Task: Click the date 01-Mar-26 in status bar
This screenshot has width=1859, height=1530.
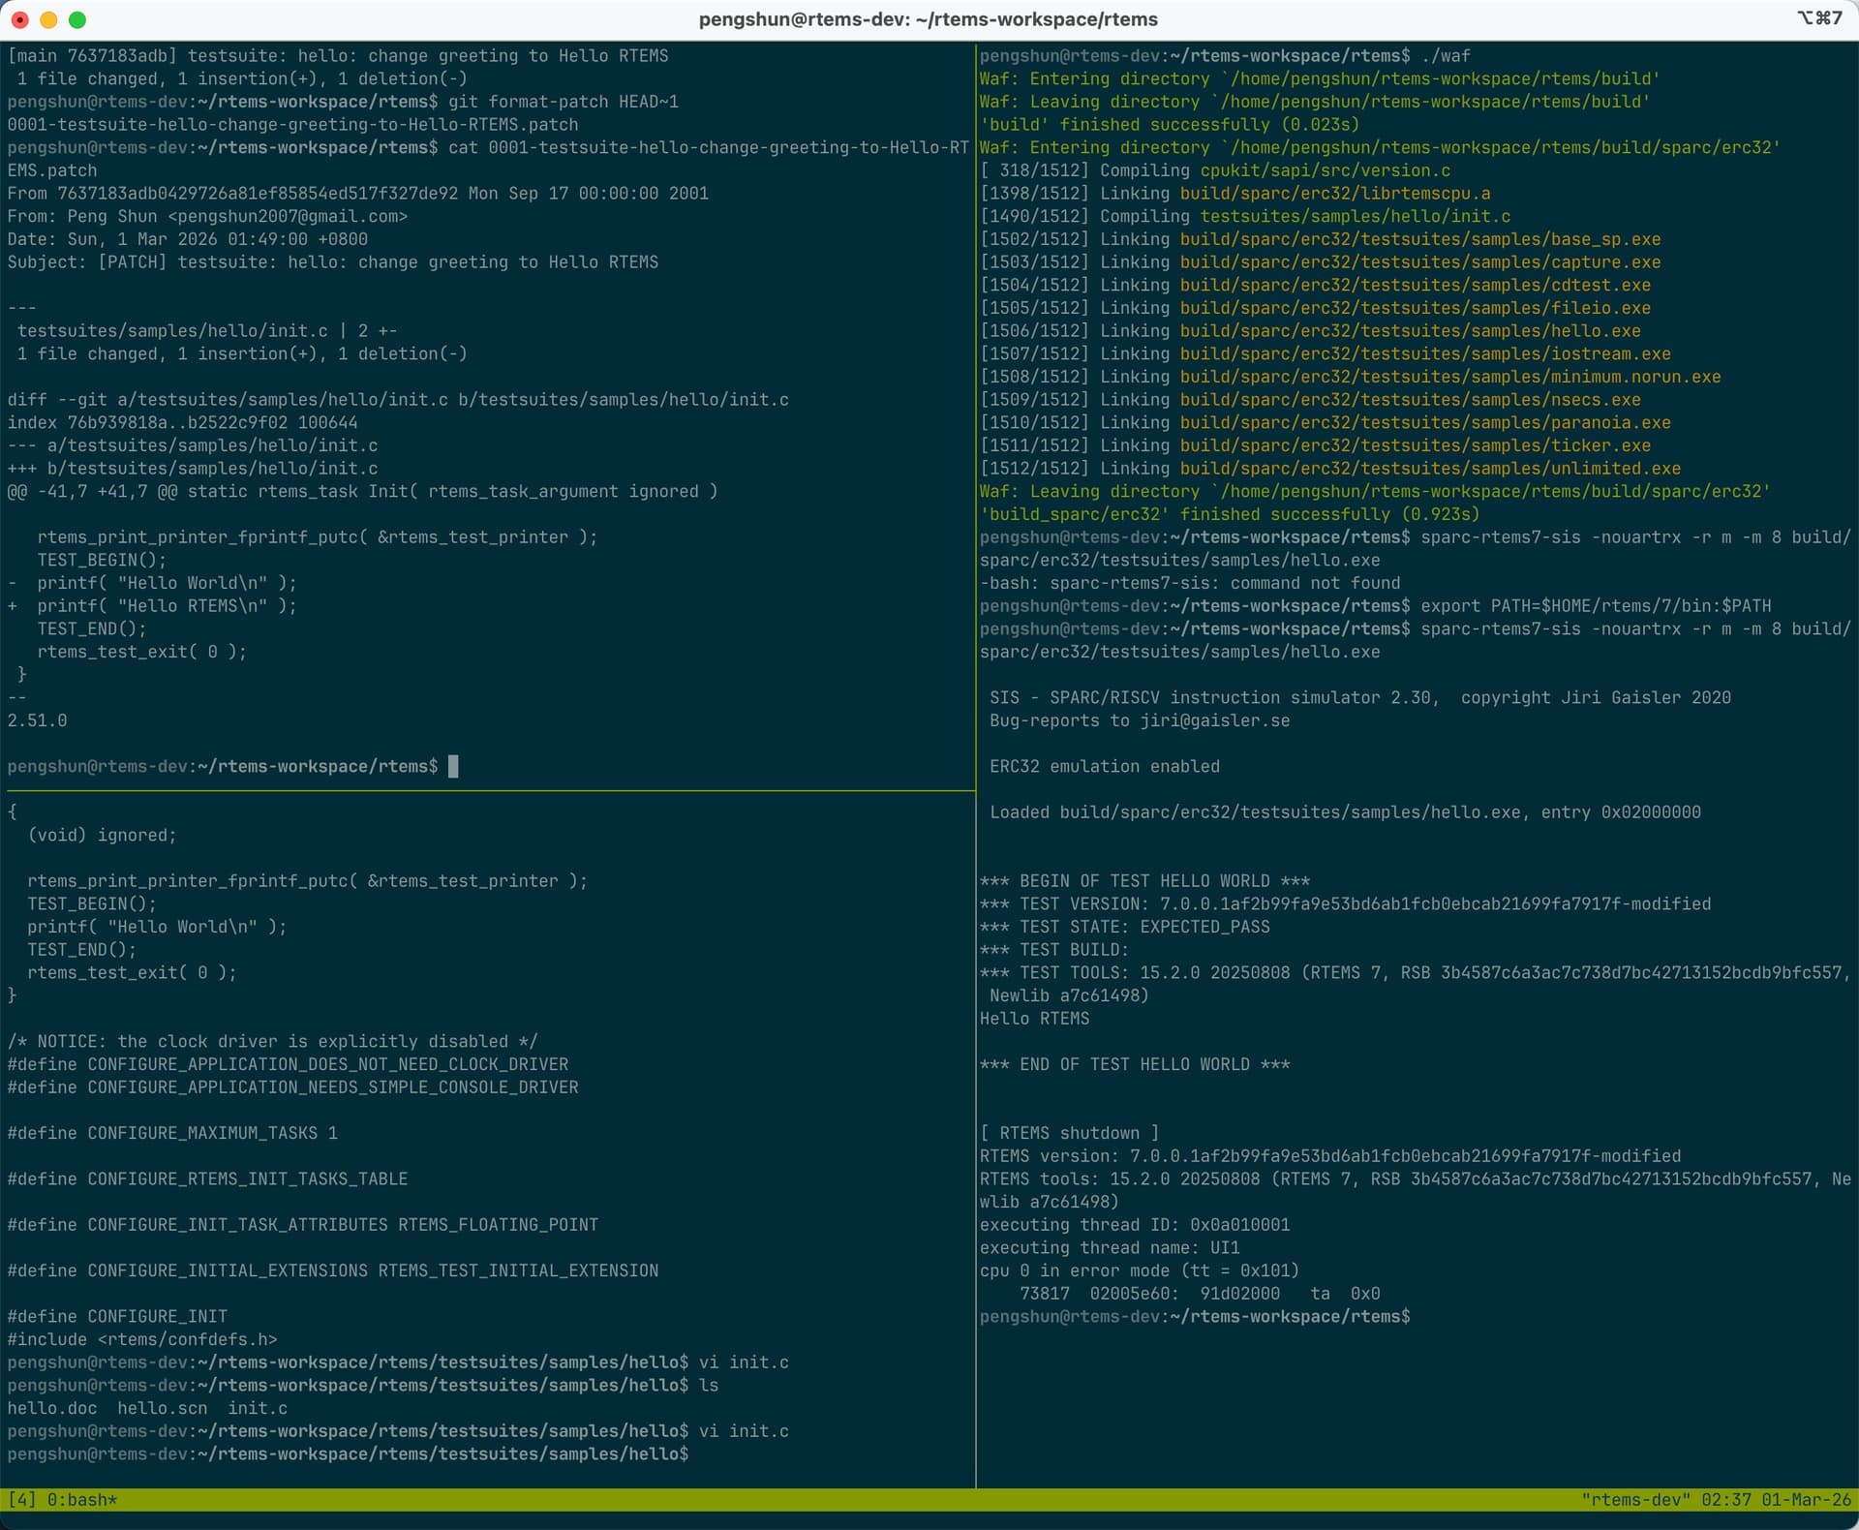Action: [x=1806, y=1500]
